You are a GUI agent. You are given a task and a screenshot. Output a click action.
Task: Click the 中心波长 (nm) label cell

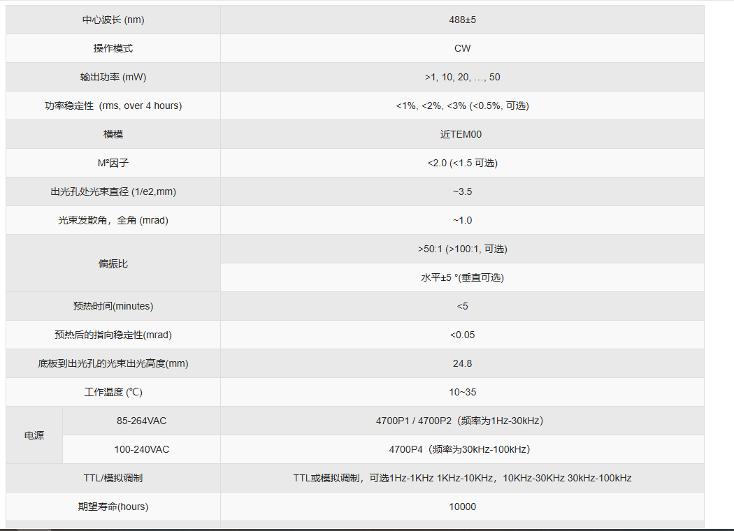tap(113, 20)
